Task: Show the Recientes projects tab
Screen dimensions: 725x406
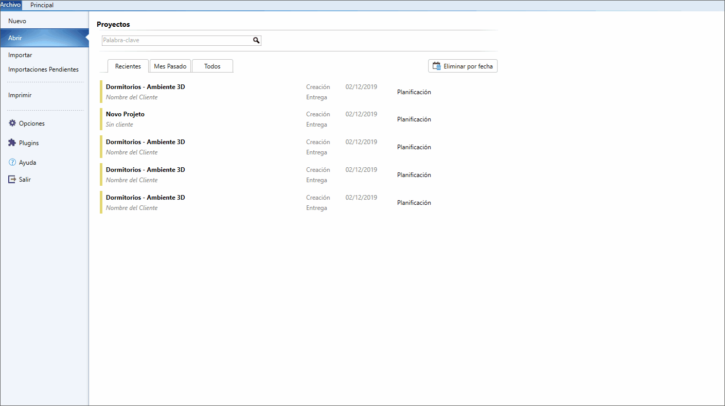Action: [128, 66]
